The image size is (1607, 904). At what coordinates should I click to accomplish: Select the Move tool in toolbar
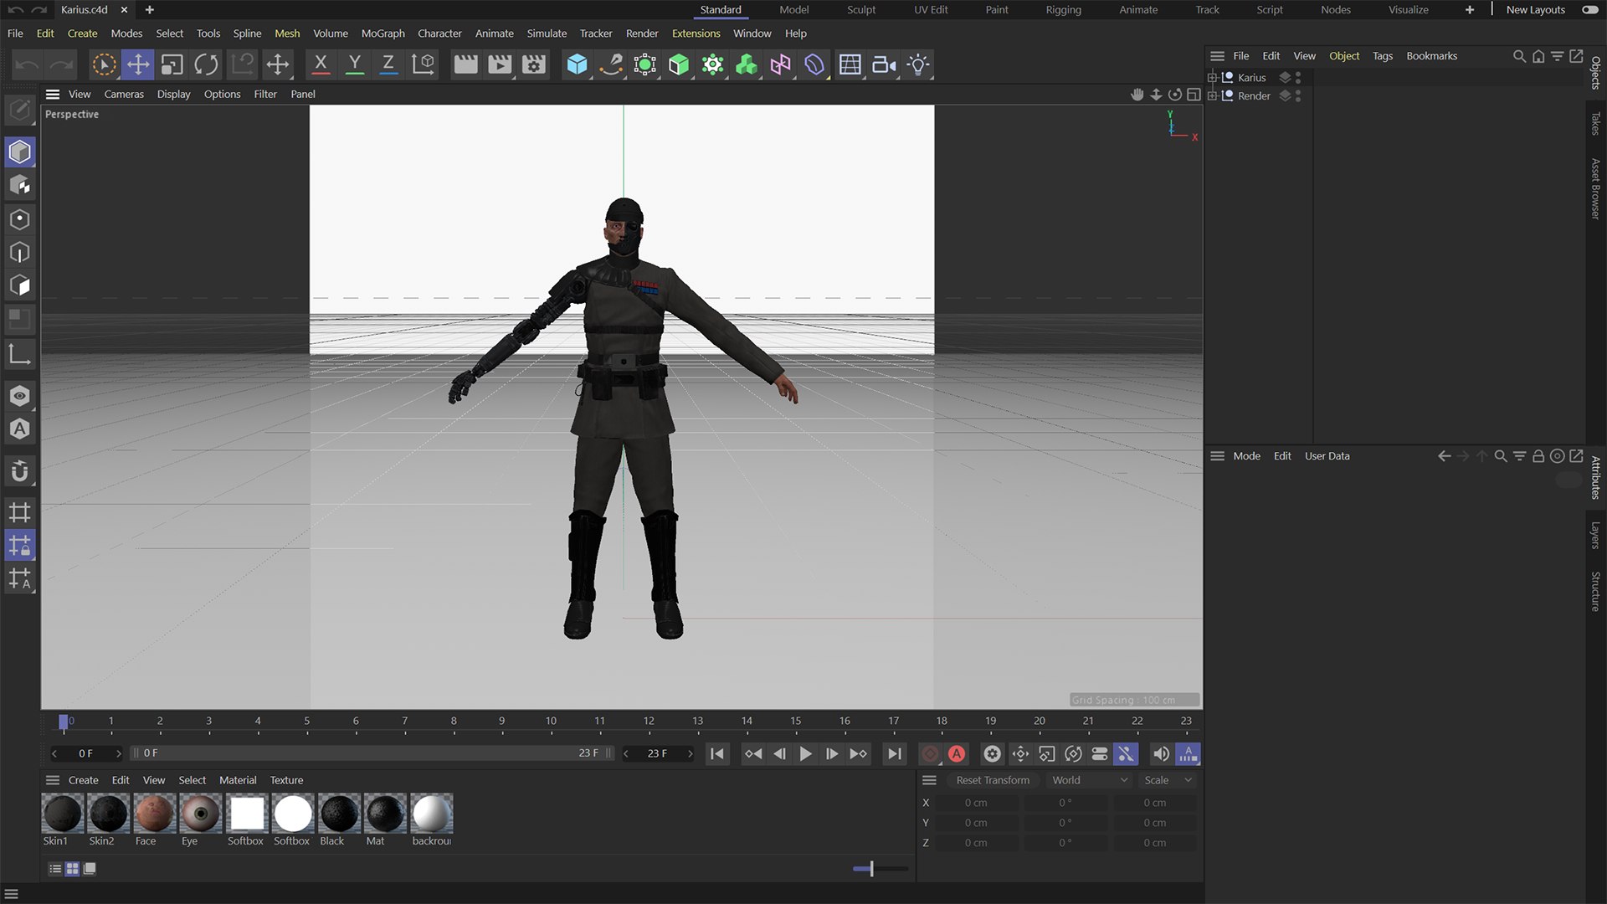click(138, 64)
